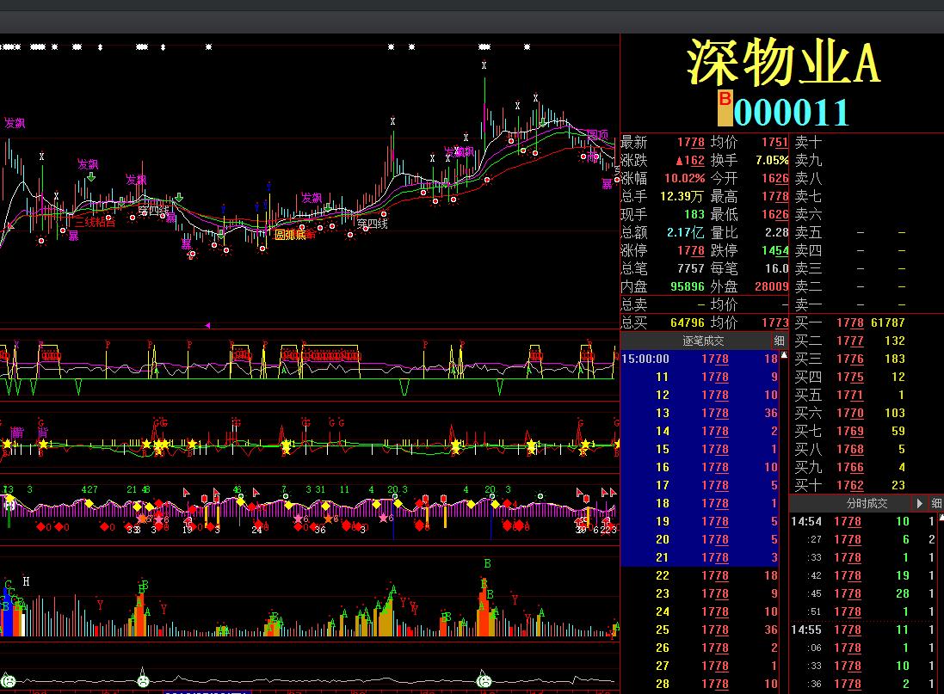Select tick row 28 in 逐笔成交
Viewport: 944px width, 694px height.
pos(700,684)
